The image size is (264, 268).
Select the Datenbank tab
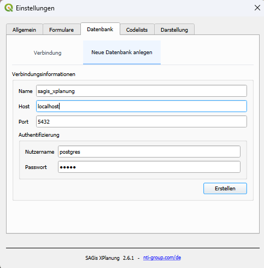(x=100, y=29)
